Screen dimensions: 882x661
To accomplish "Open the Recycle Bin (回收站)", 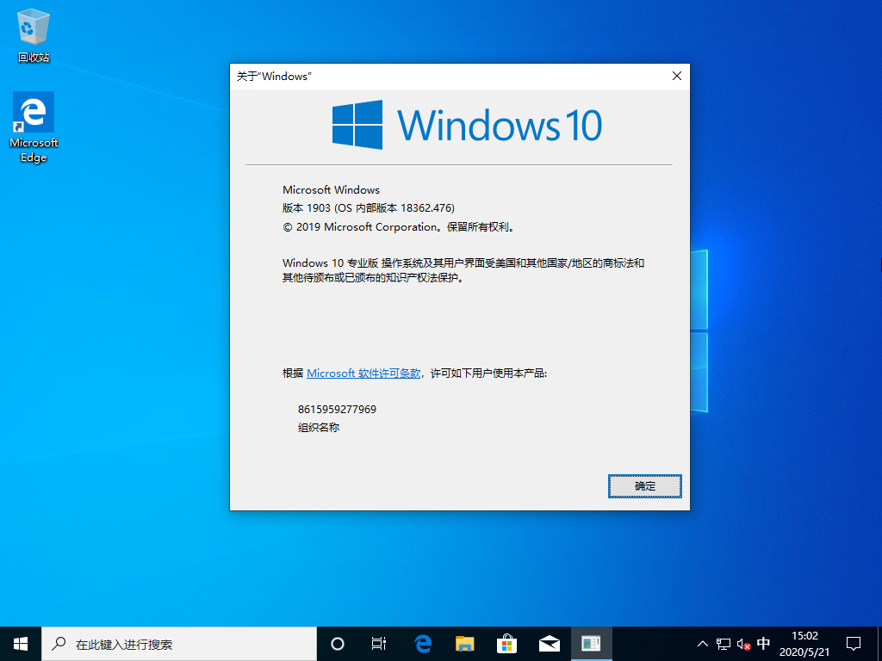I will click(33, 26).
